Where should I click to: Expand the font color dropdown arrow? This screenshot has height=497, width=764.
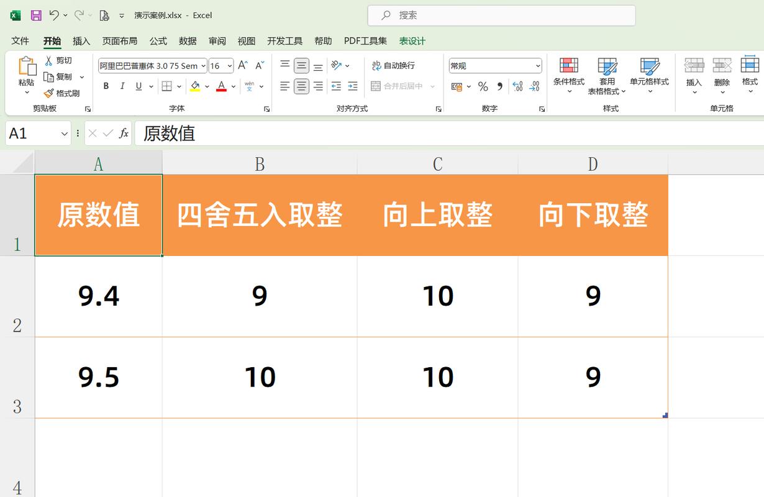(234, 86)
